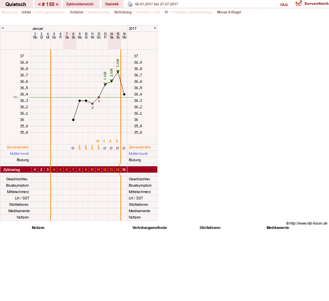Click cycle day 15 in Zyklustag row

point(124,170)
